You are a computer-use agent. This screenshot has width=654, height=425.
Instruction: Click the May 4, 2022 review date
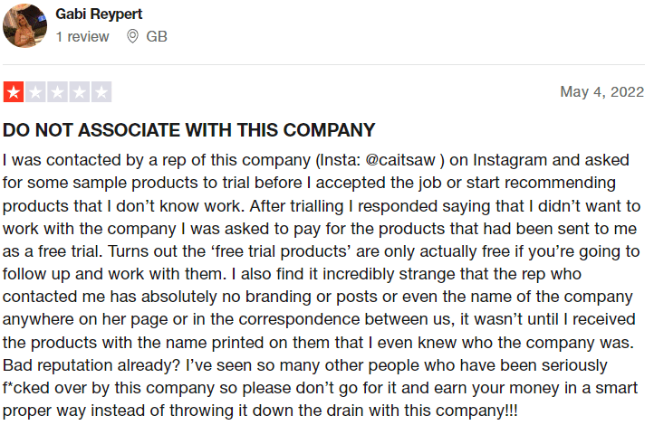pos(601,91)
